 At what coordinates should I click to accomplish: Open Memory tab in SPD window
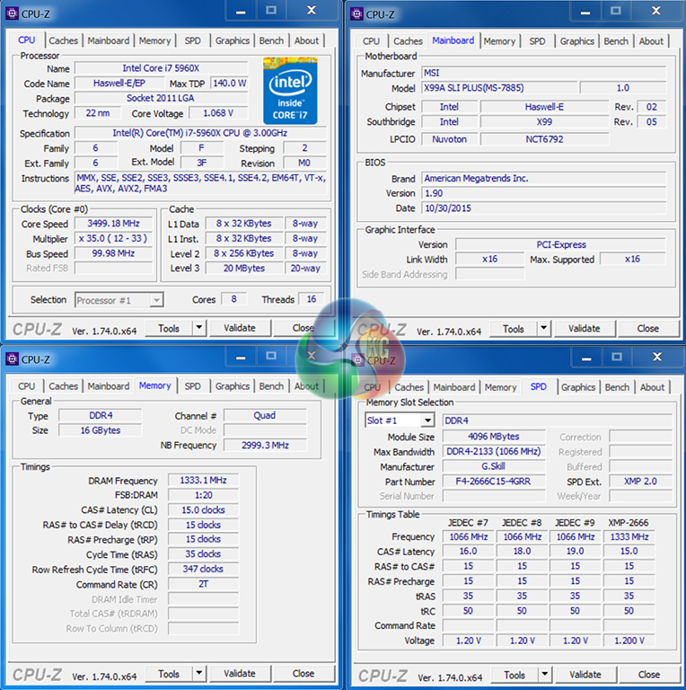click(500, 387)
